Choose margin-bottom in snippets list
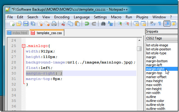 [157, 61]
